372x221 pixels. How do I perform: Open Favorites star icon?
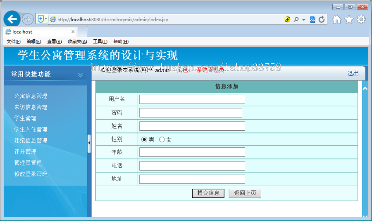click(x=349, y=19)
